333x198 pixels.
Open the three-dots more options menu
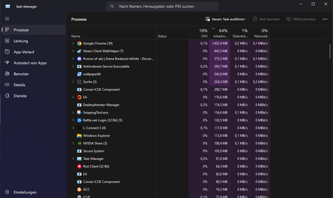pyautogui.click(x=325, y=19)
